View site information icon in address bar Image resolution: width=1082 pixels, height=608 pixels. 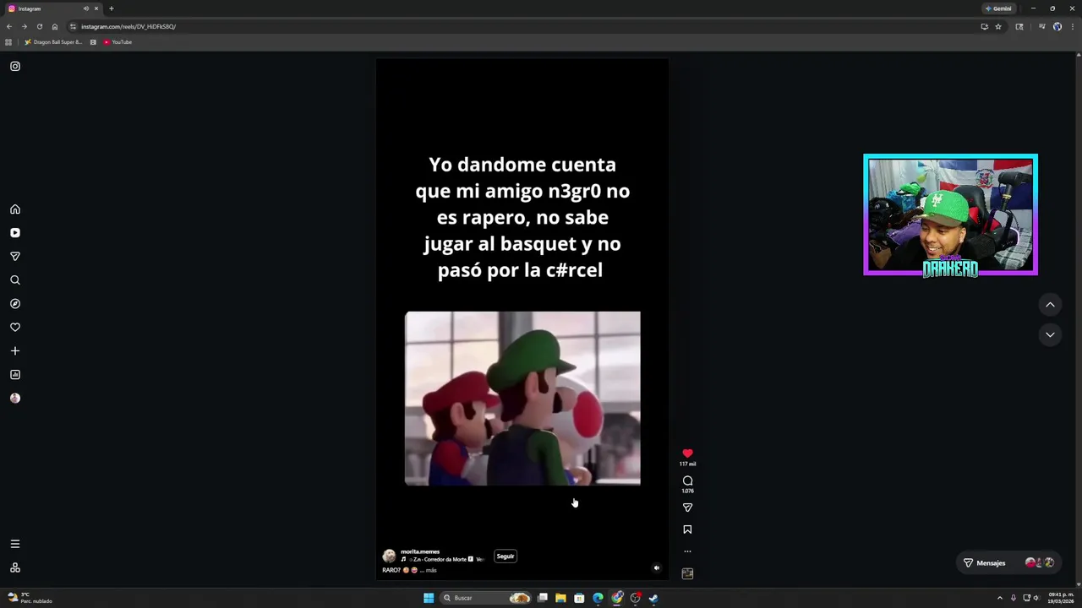(73, 26)
